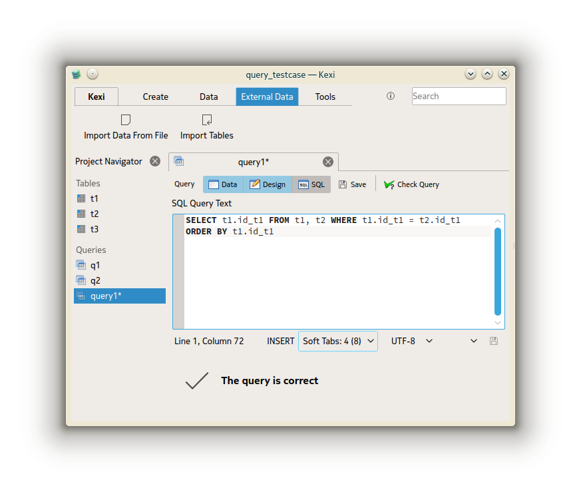Expand the syntax mode dropdown arrow
The image size is (581, 492).
tap(474, 341)
